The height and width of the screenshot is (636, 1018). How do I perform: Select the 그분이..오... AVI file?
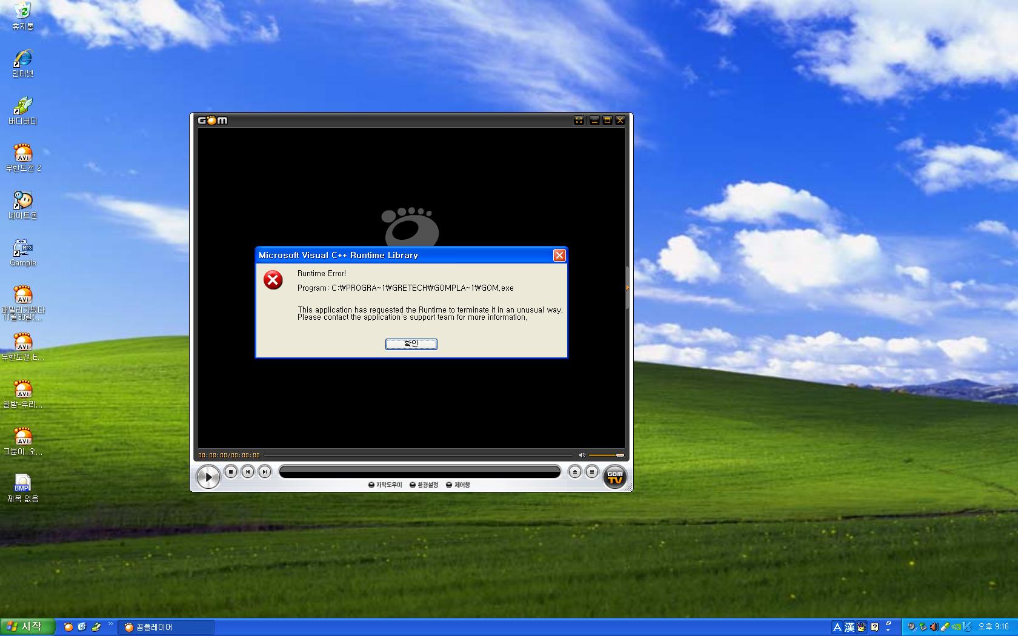23,442
